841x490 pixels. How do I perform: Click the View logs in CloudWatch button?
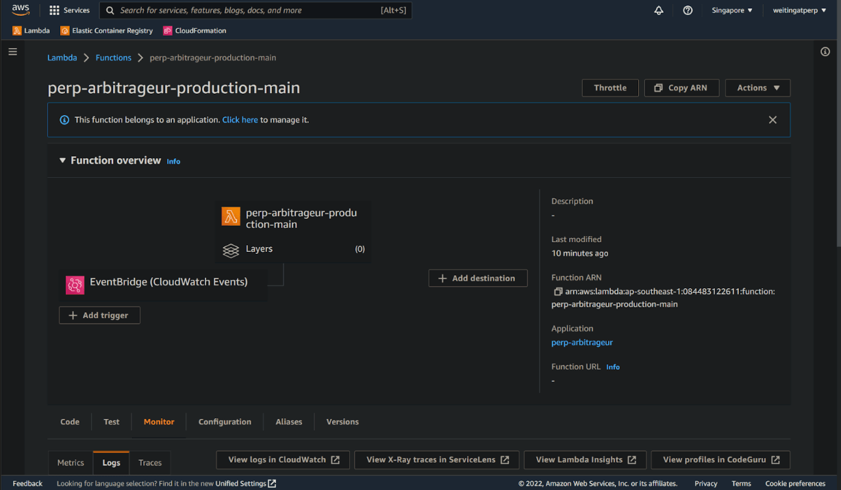click(283, 460)
